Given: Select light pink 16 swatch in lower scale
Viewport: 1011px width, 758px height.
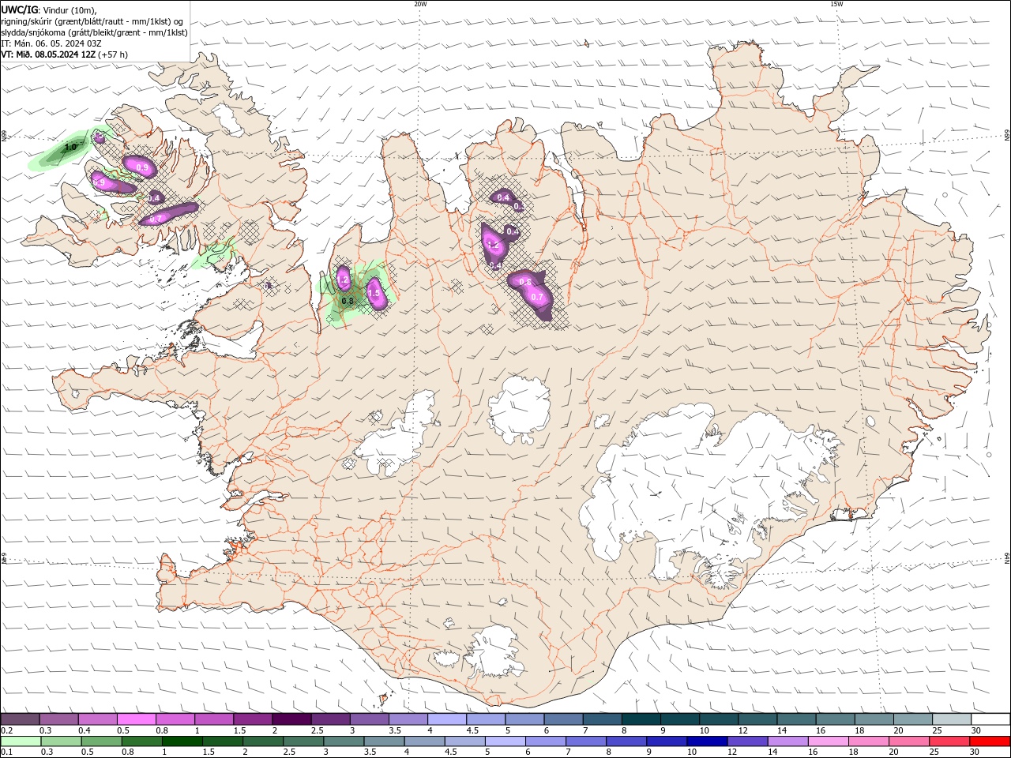Looking at the screenshot, I should [x=827, y=741].
